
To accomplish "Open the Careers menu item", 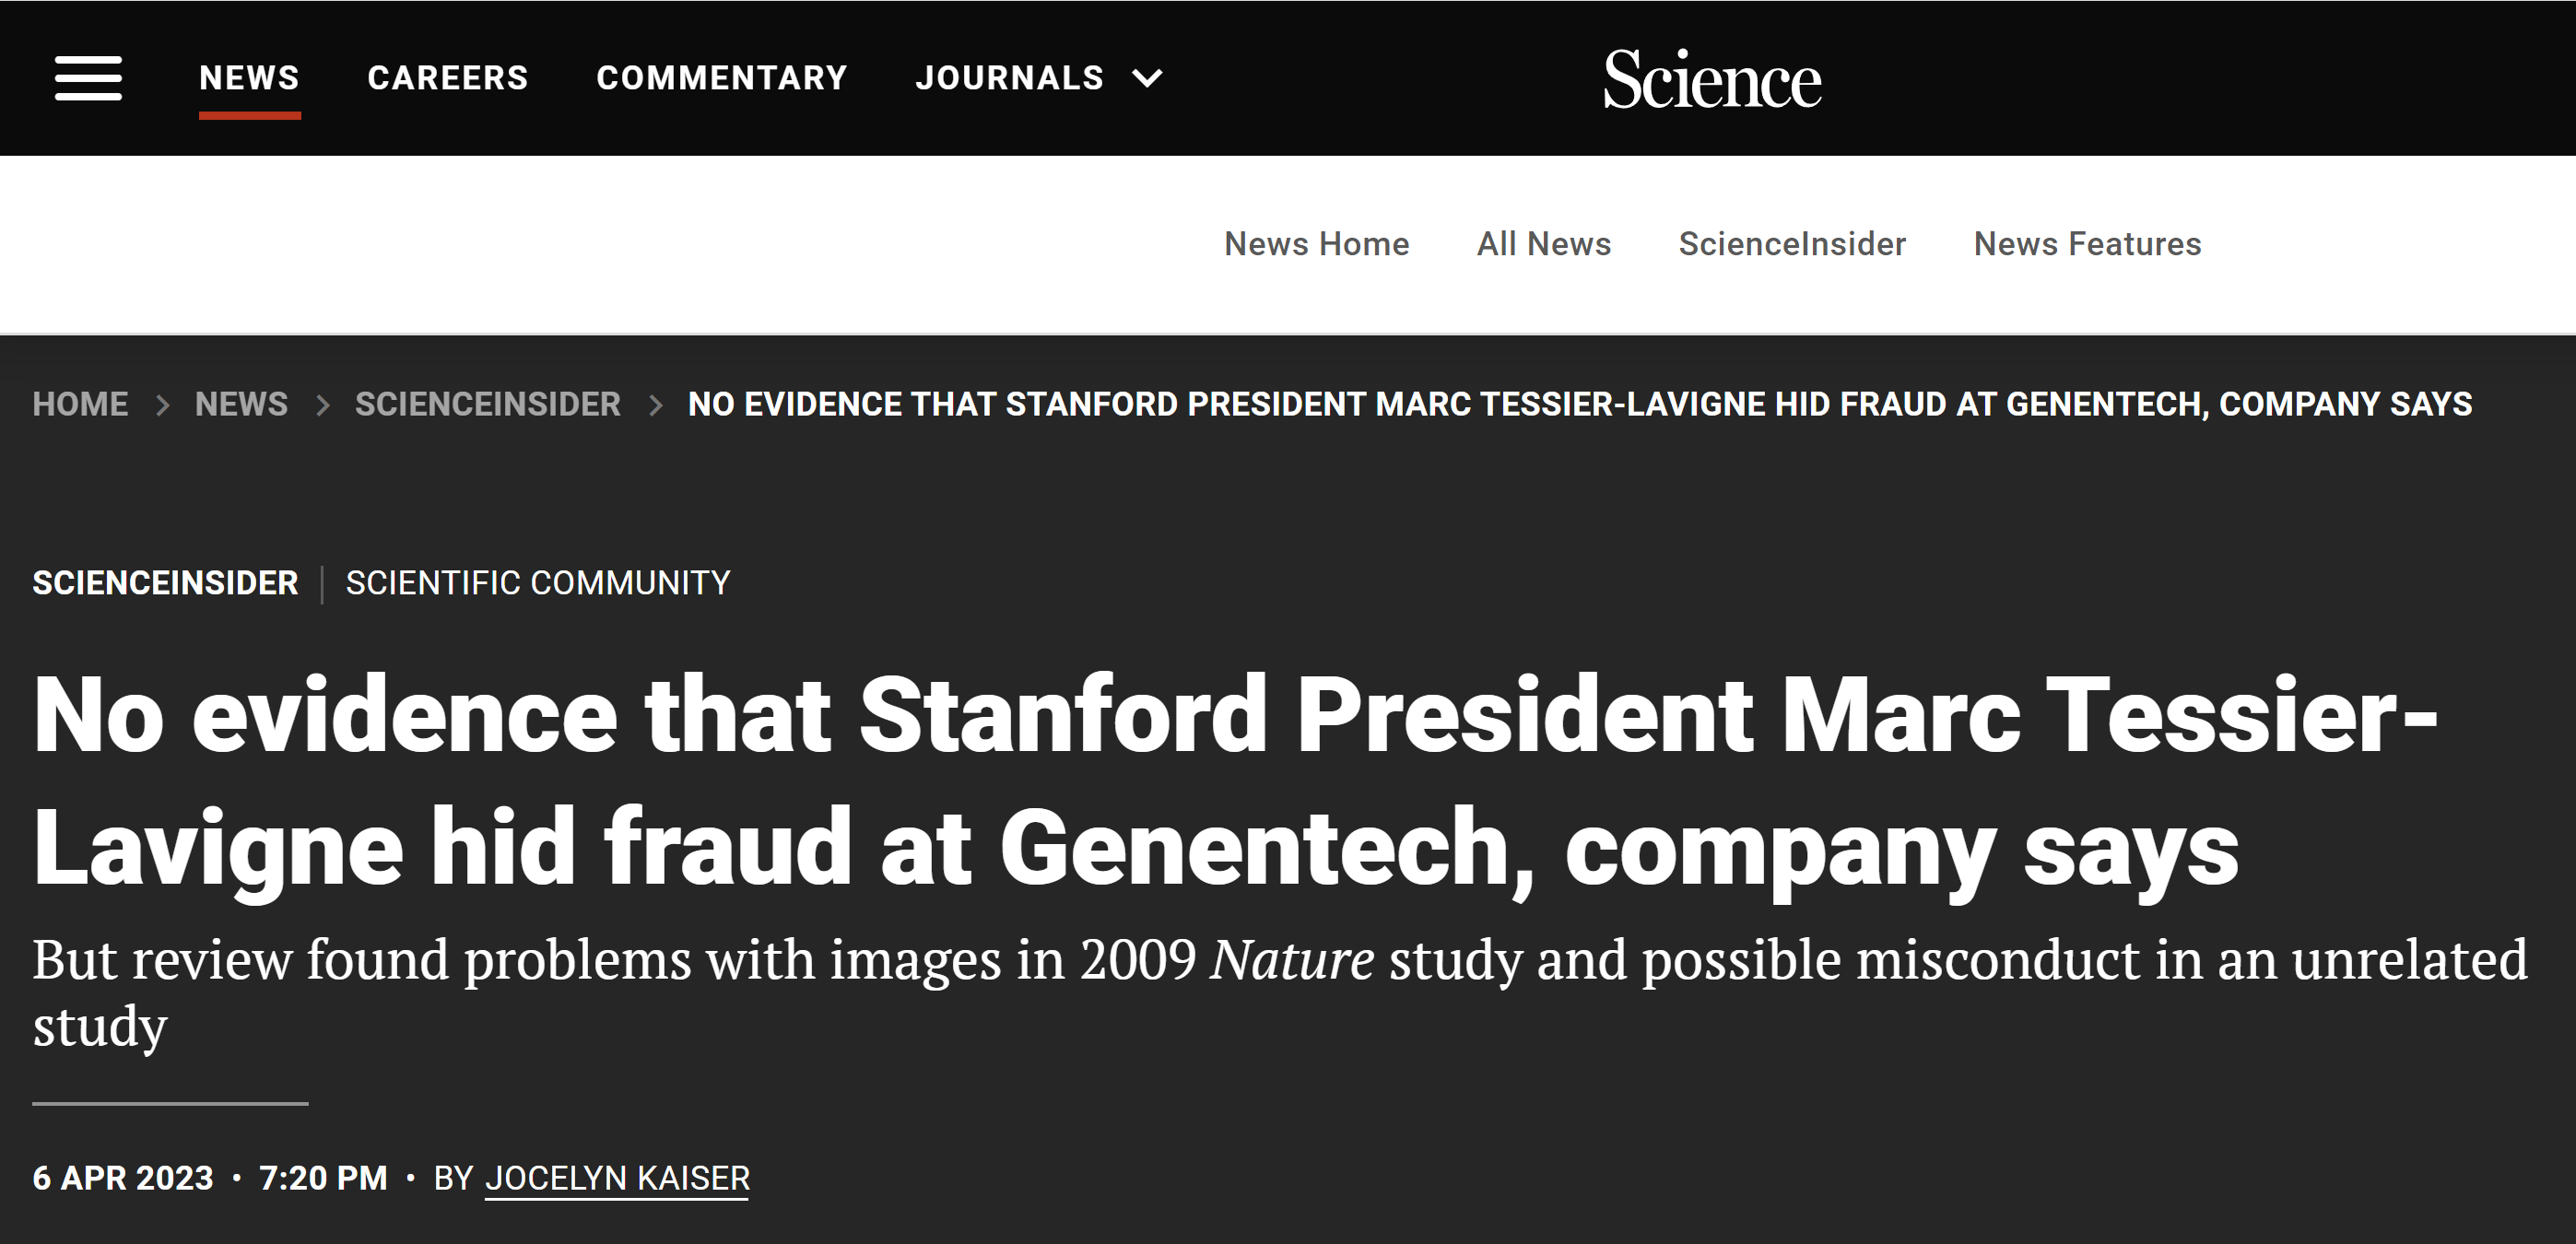I will (448, 78).
